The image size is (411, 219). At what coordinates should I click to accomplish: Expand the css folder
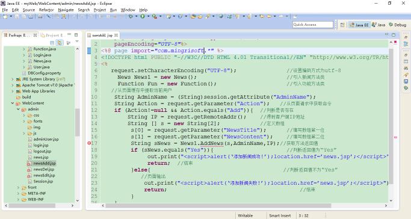click(x=24, y=116)
